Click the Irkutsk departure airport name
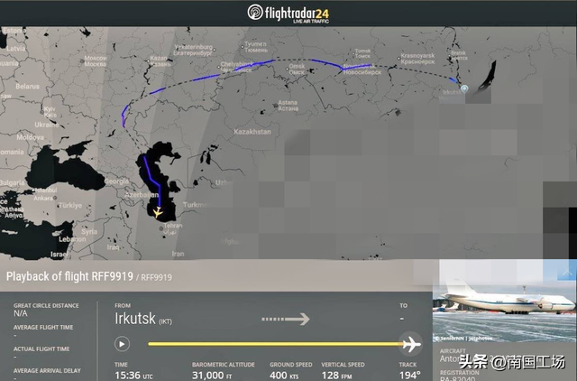The width and height of the screenshot is (577, 381). 135,319
